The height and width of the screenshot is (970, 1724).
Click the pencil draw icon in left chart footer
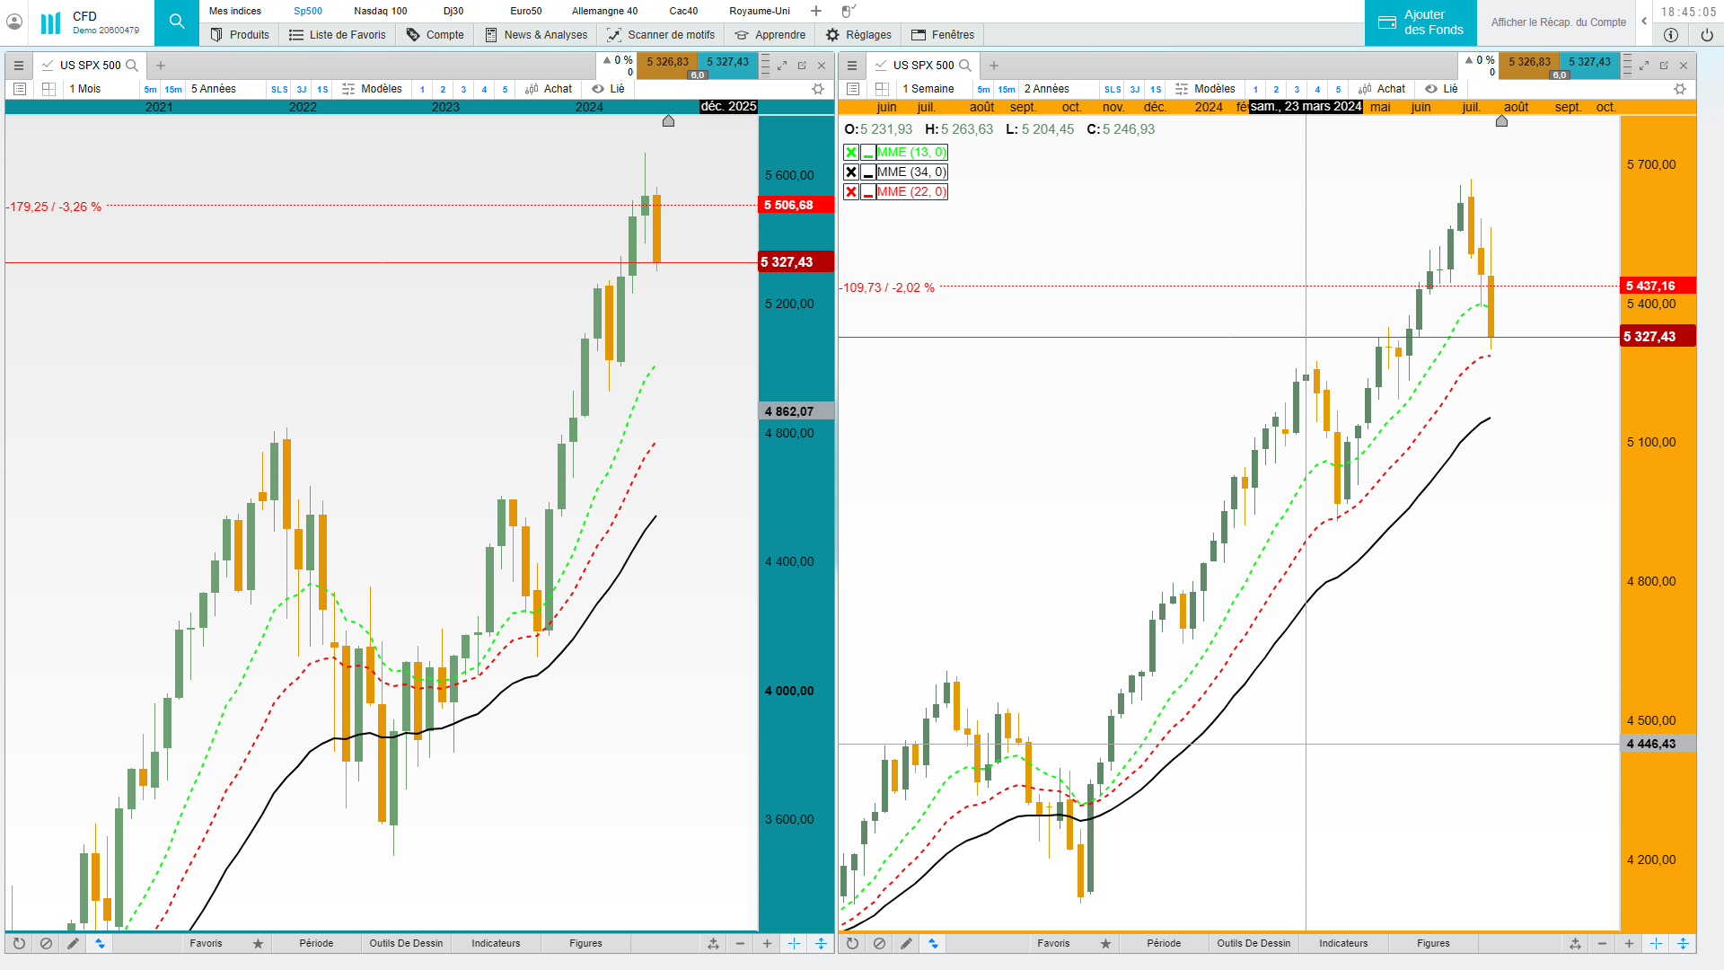[73, 943]
